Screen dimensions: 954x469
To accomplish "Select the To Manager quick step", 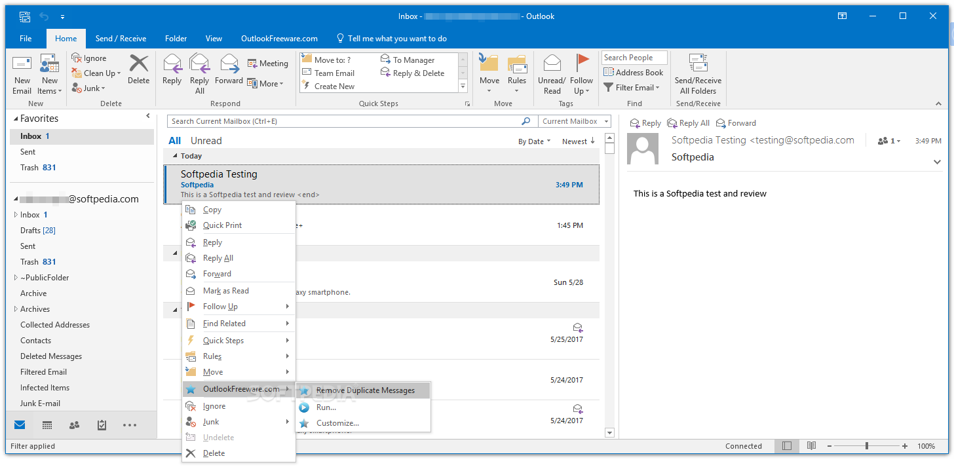I will (408, 60).
